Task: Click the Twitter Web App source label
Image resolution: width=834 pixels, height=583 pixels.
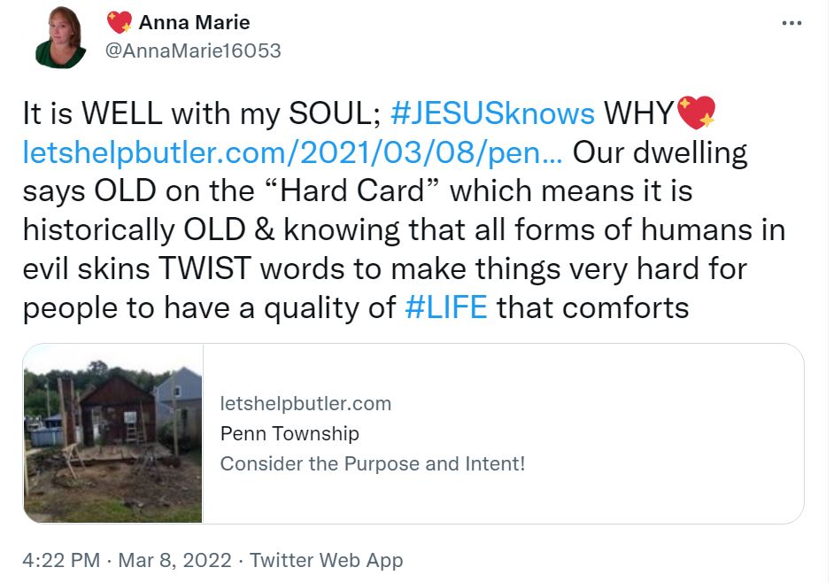Action: (x=326, y=560)
